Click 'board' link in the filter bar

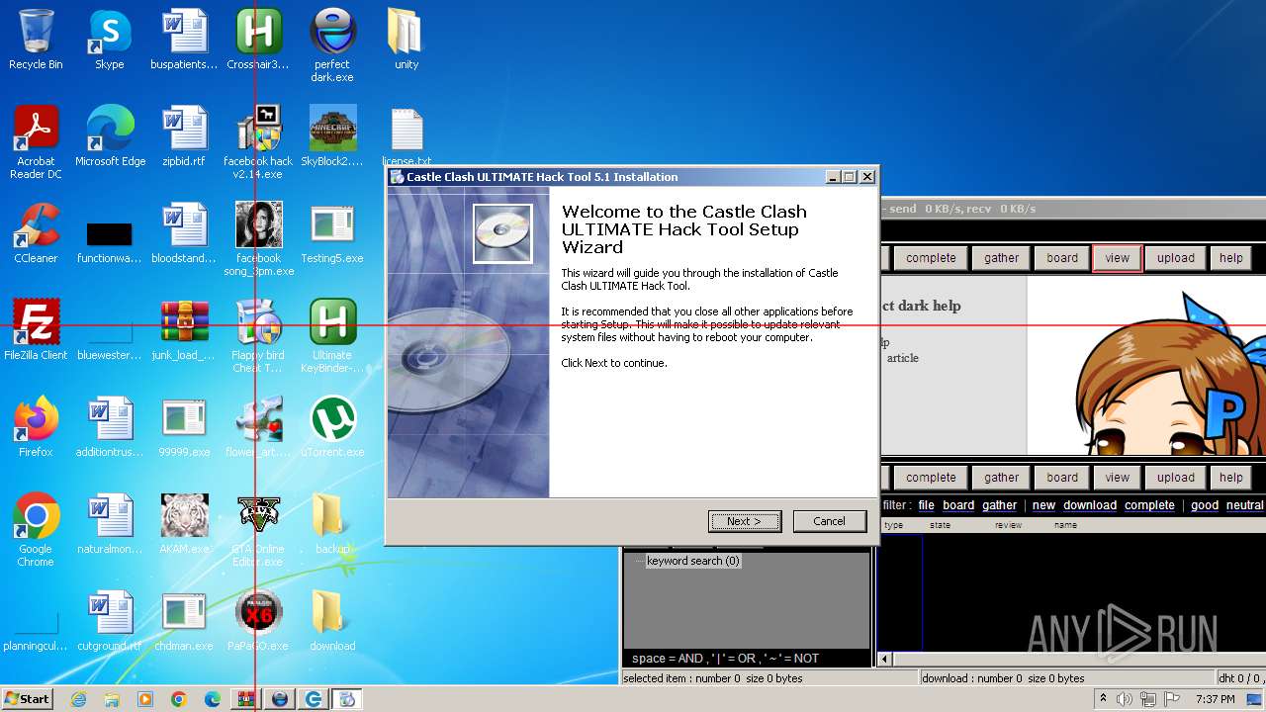[958, 505]
